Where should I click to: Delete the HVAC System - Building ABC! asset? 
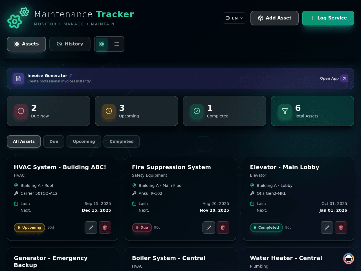(105, 228)
